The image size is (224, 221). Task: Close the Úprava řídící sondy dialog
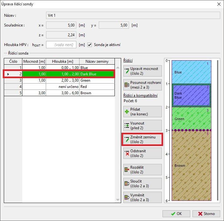(x=219, y=4)
